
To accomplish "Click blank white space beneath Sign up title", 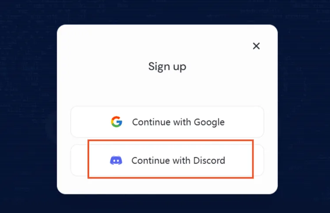I will pos(167,89).
